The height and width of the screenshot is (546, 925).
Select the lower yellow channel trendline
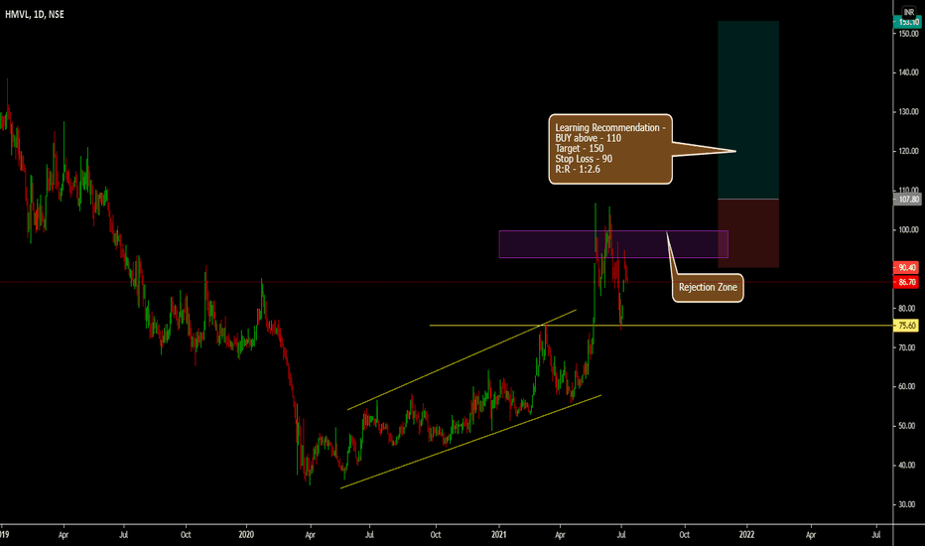[470, 442]
